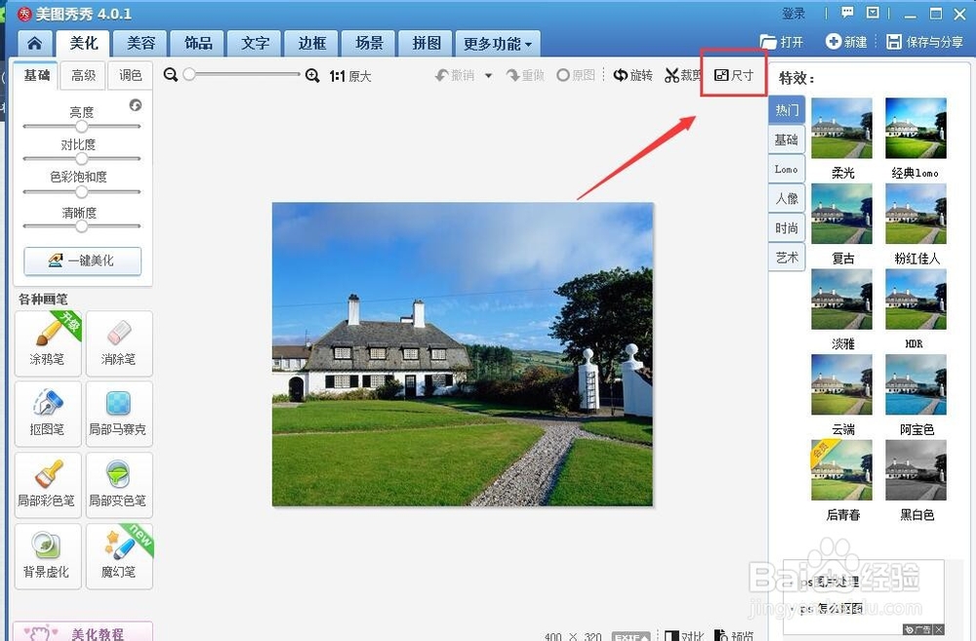
Task: Open the 调色 adjustment tab
Action: 130,75
